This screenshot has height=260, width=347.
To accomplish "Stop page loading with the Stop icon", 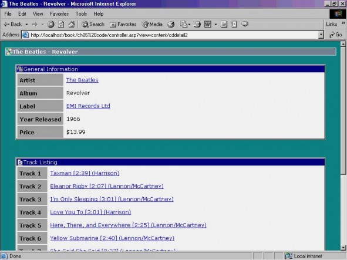I will [51, 24].
